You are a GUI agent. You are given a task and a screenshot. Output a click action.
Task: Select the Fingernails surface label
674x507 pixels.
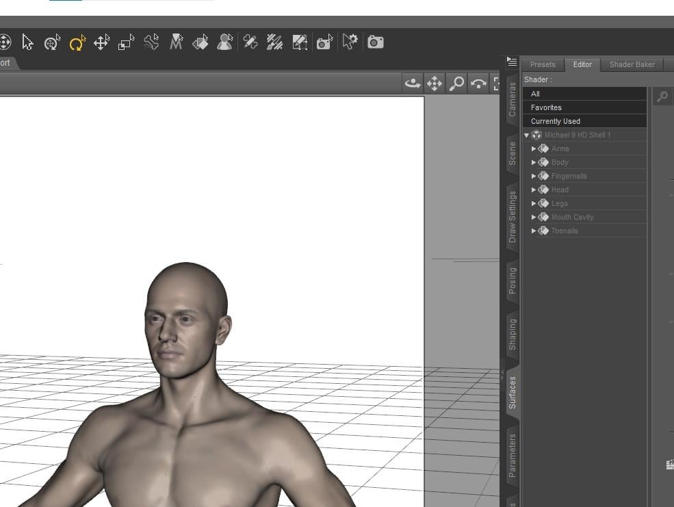(569, 176)
